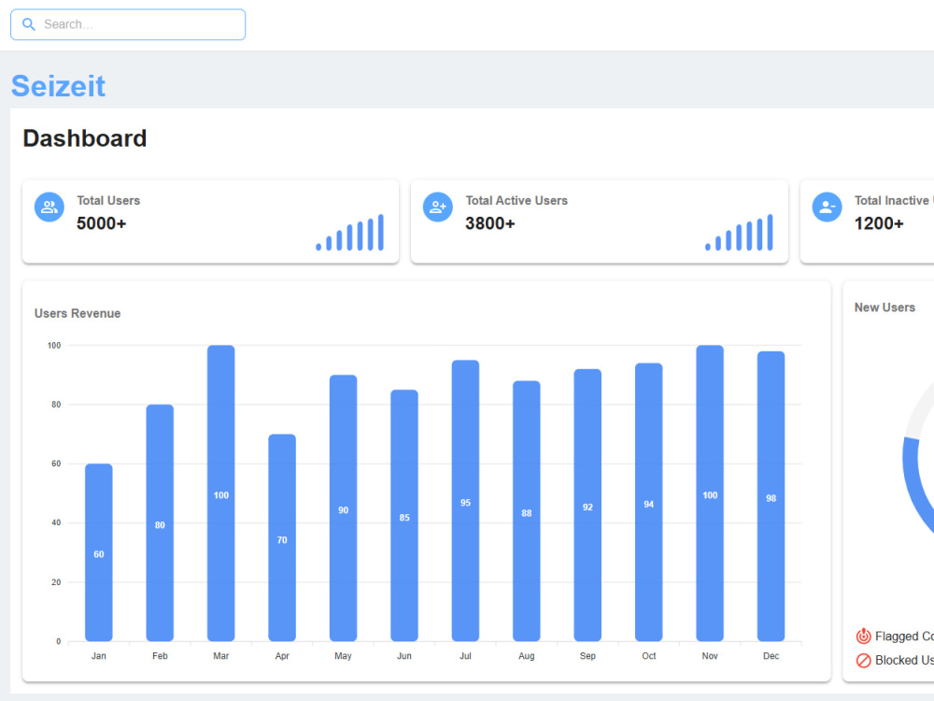Image resolution: width=934 pixels, height=701 pixels.
Task: Click the Dec bar labeled 98
Action: pyautogui.click(x=771, y=496)
